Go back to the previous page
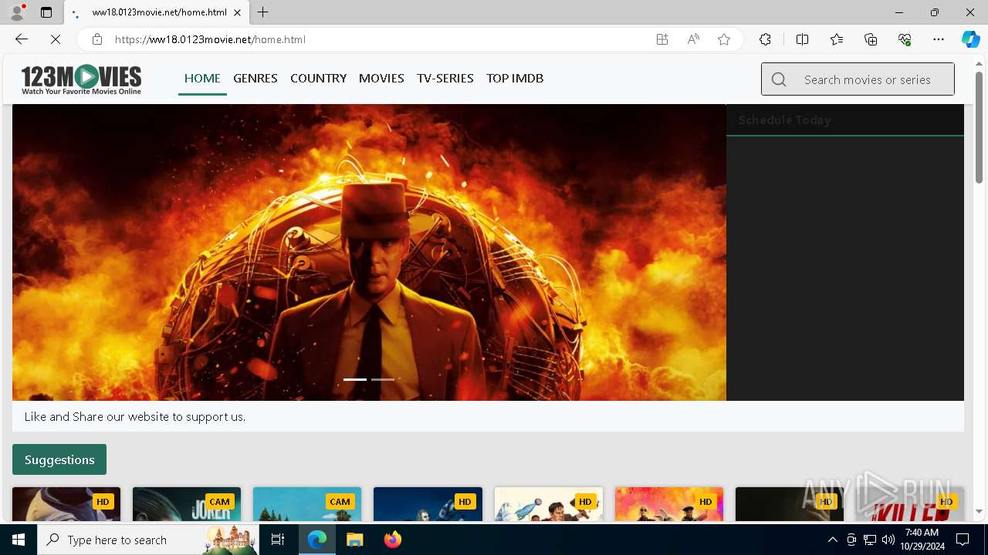 [22, 39]
